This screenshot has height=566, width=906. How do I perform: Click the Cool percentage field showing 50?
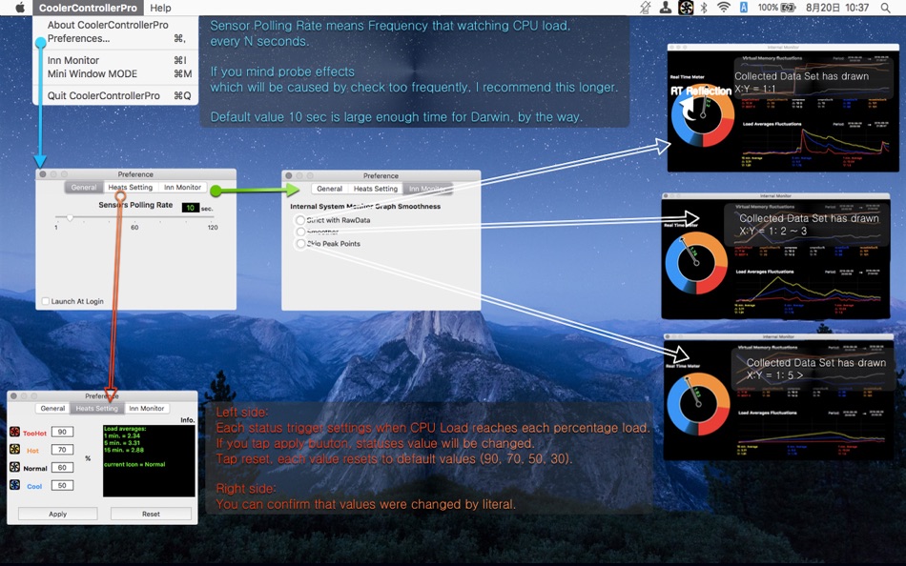(x=62, y=486)
